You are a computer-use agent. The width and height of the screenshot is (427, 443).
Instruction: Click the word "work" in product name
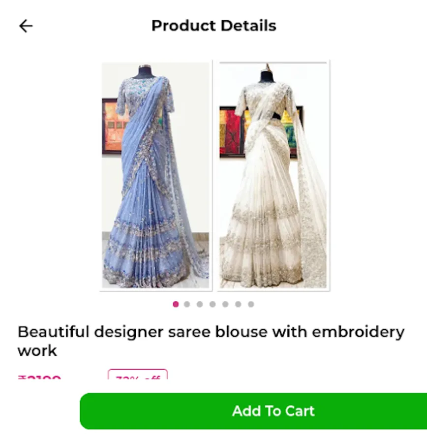37,351
